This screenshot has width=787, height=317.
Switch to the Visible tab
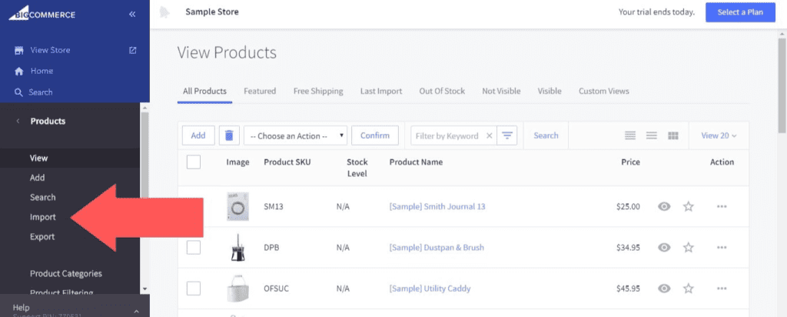(550, 92)
